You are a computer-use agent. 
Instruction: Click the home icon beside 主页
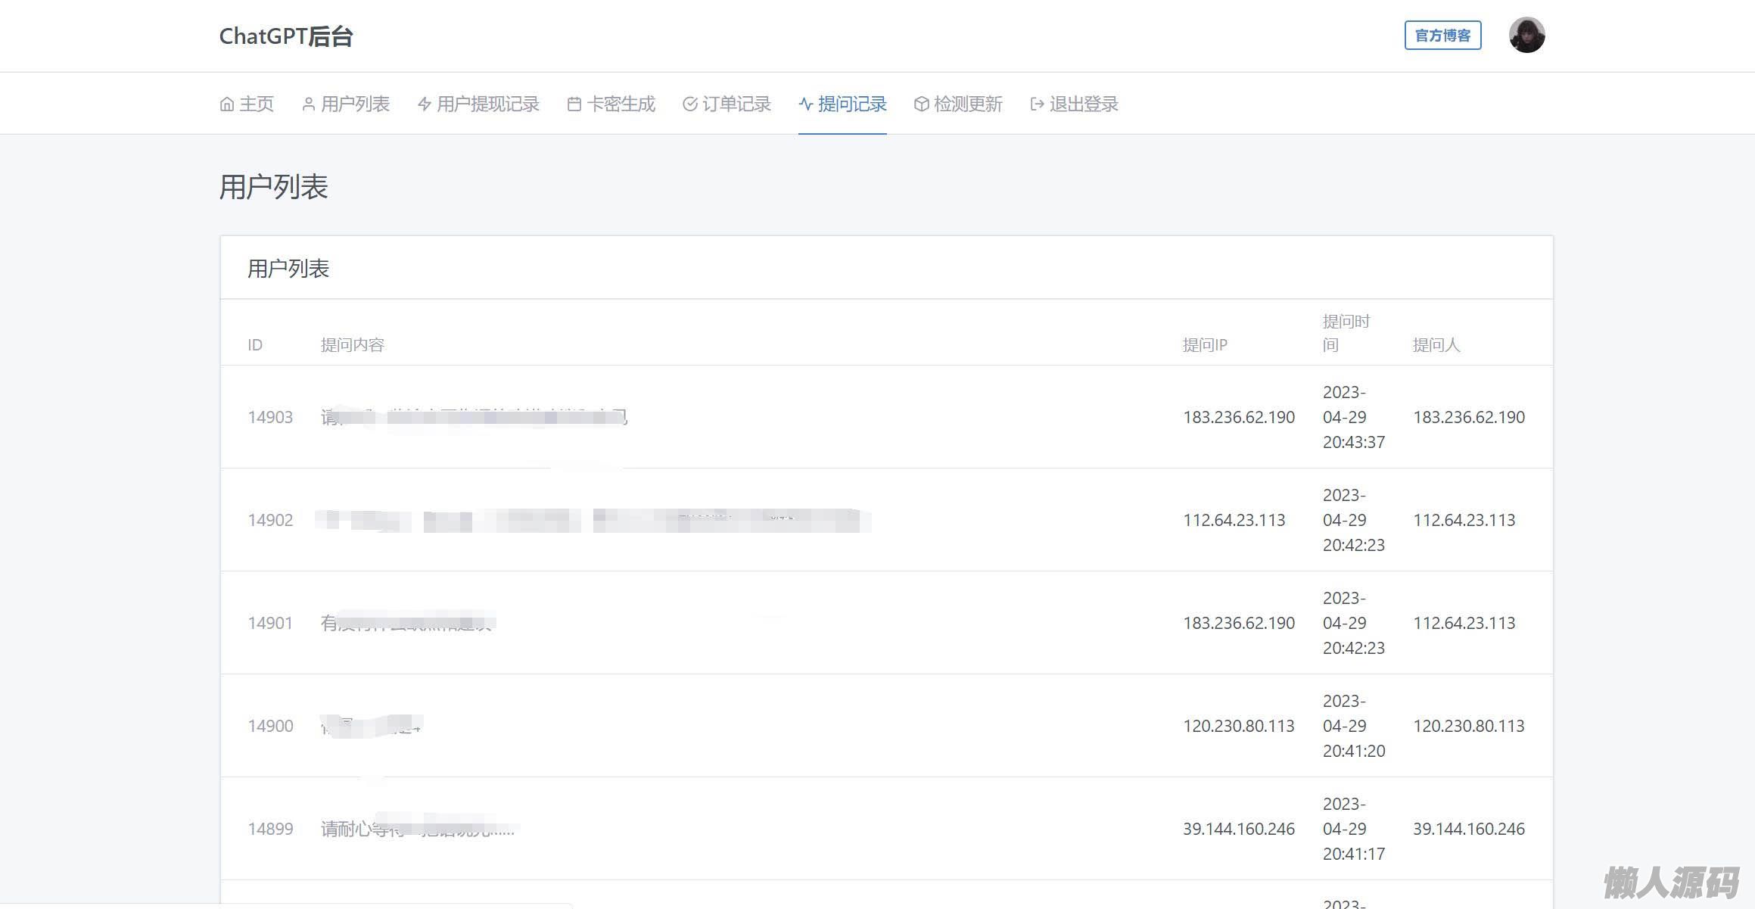[226, 104]
